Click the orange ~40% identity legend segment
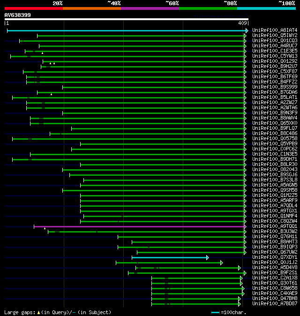 [x=92, y=8]
